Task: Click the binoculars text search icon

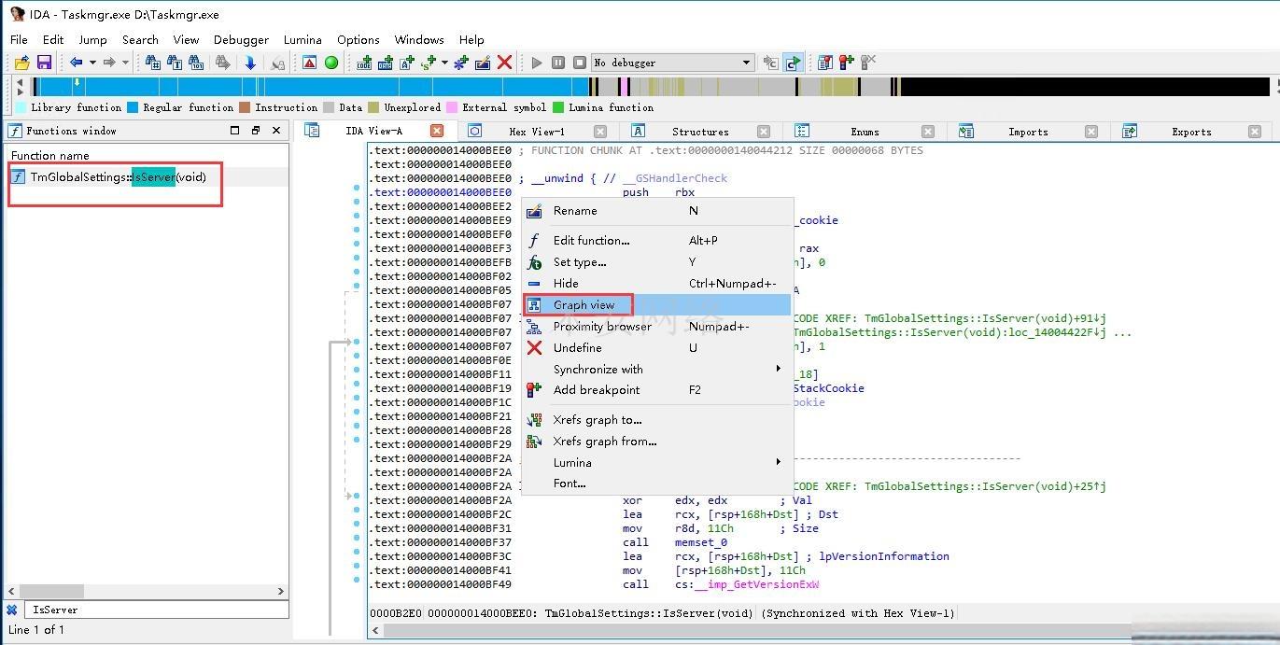Action: tap(175, 63)
